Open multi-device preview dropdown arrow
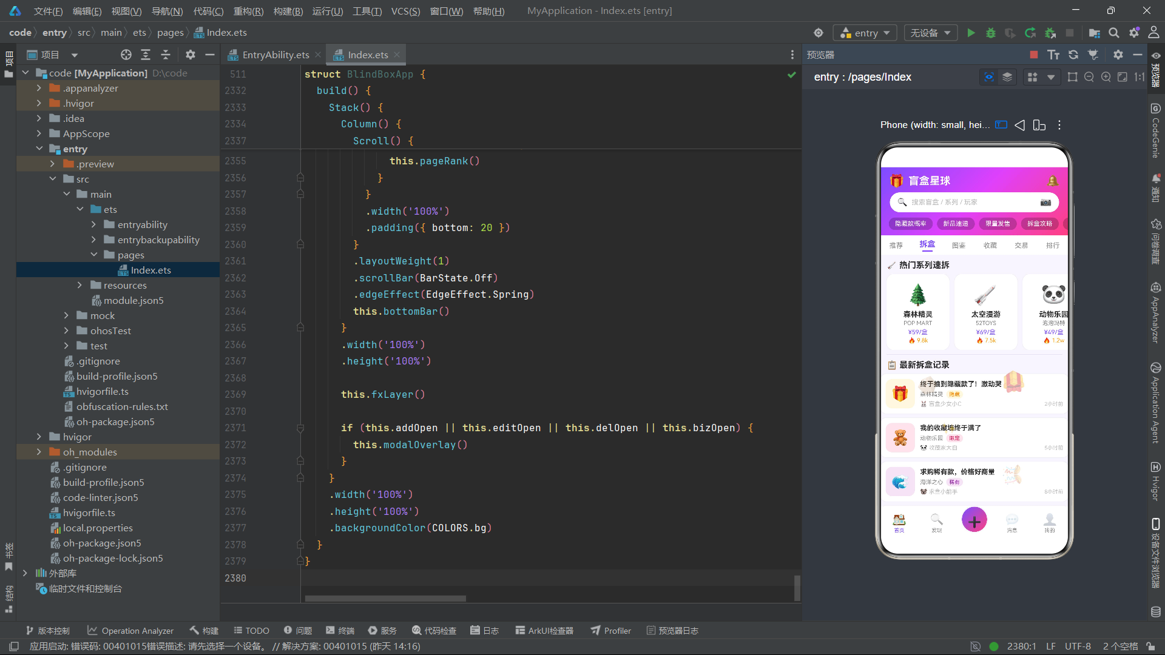The image size is (1165, 655). [x=1050, y=77]
